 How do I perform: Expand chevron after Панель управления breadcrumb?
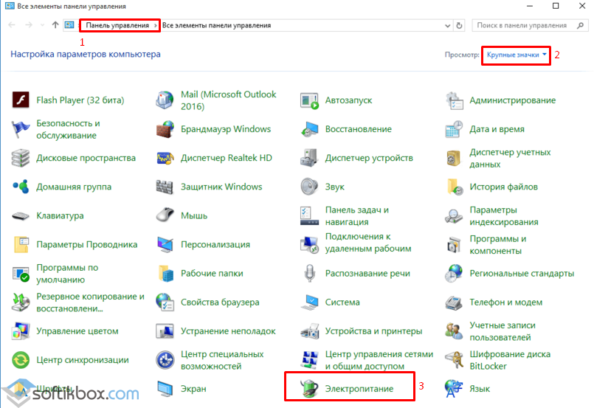tap(156, 25)
